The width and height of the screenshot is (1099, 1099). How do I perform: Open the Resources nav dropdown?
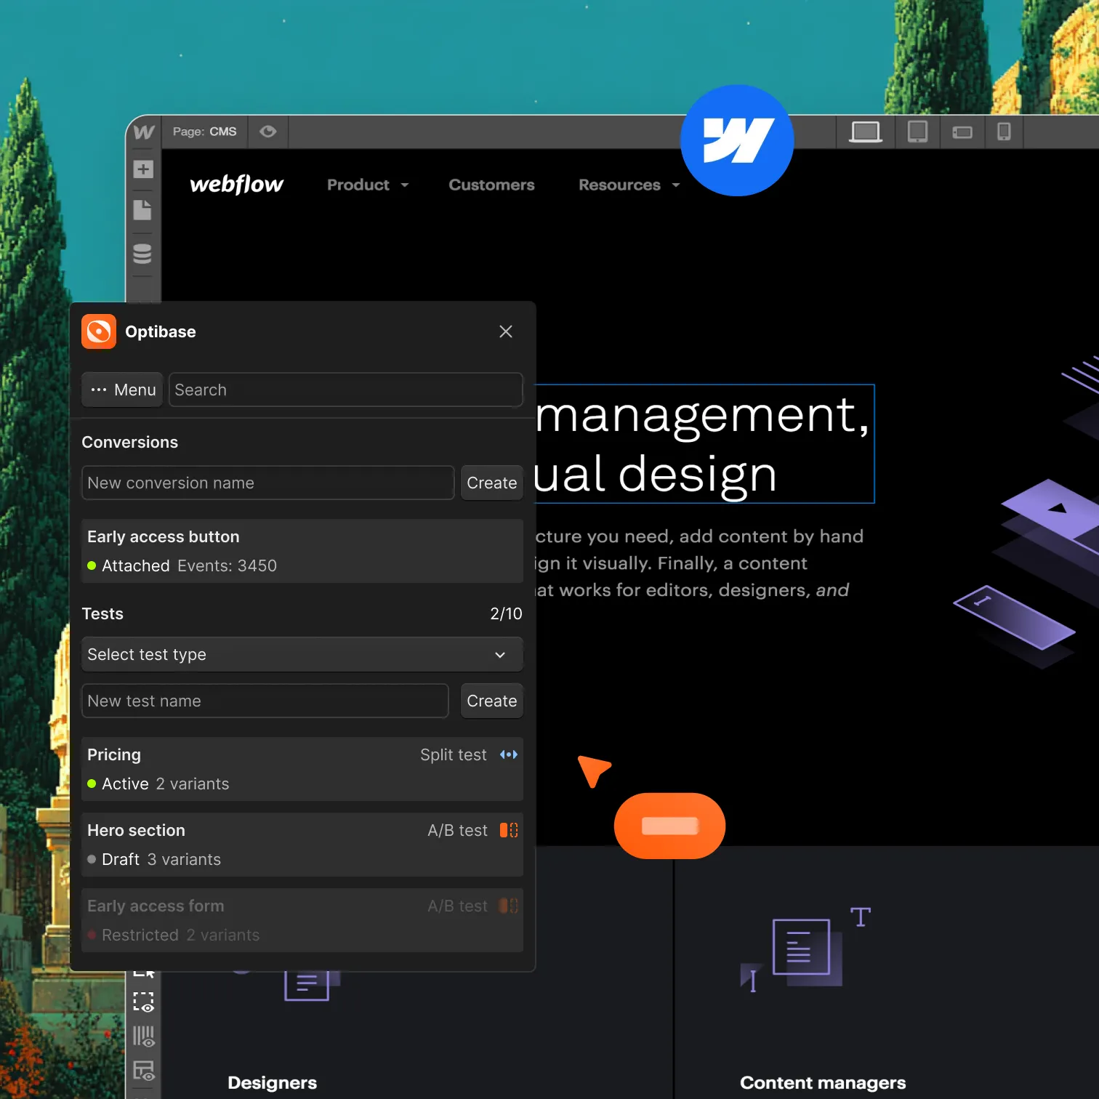pyautogui.click(x=629, y=185)
